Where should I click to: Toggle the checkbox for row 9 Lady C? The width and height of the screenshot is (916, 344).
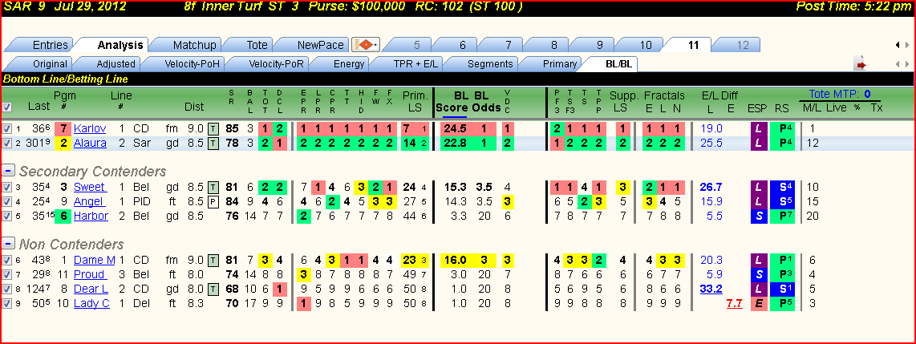(7, 303)
